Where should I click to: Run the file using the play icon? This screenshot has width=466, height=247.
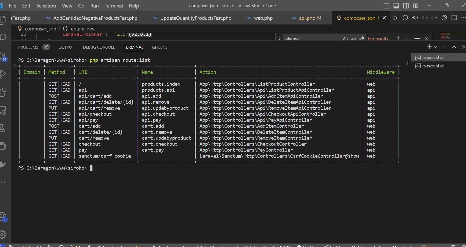[x=395, y=18]
